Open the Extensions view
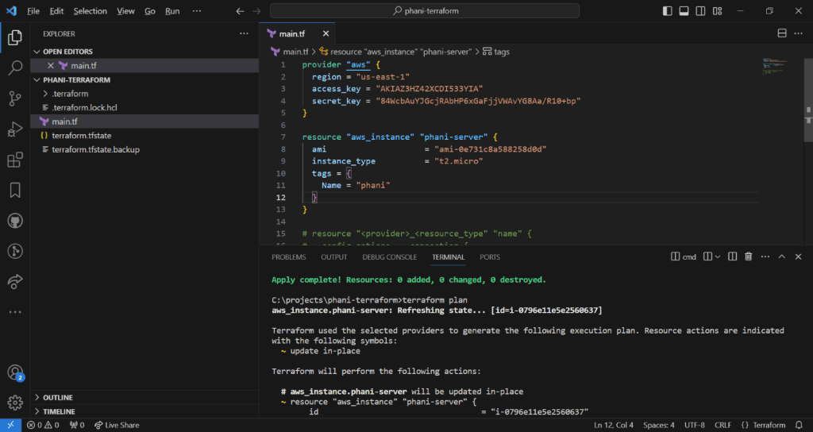Image resolution: width=813 pixels, height=432 pixels. [x=14, y=160]
